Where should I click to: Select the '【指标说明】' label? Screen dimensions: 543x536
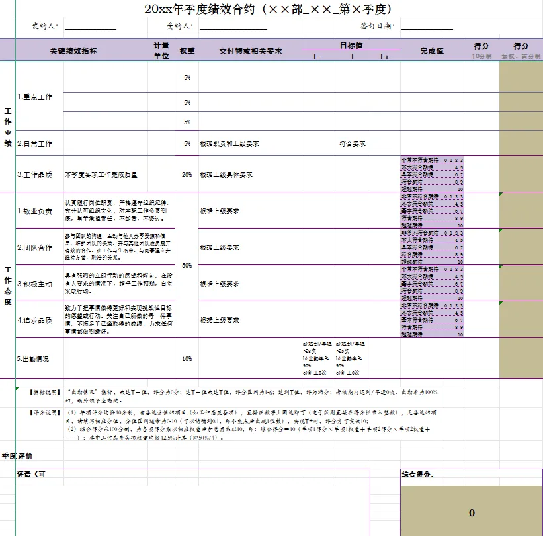pyautogui.click(x=45, y=392)
